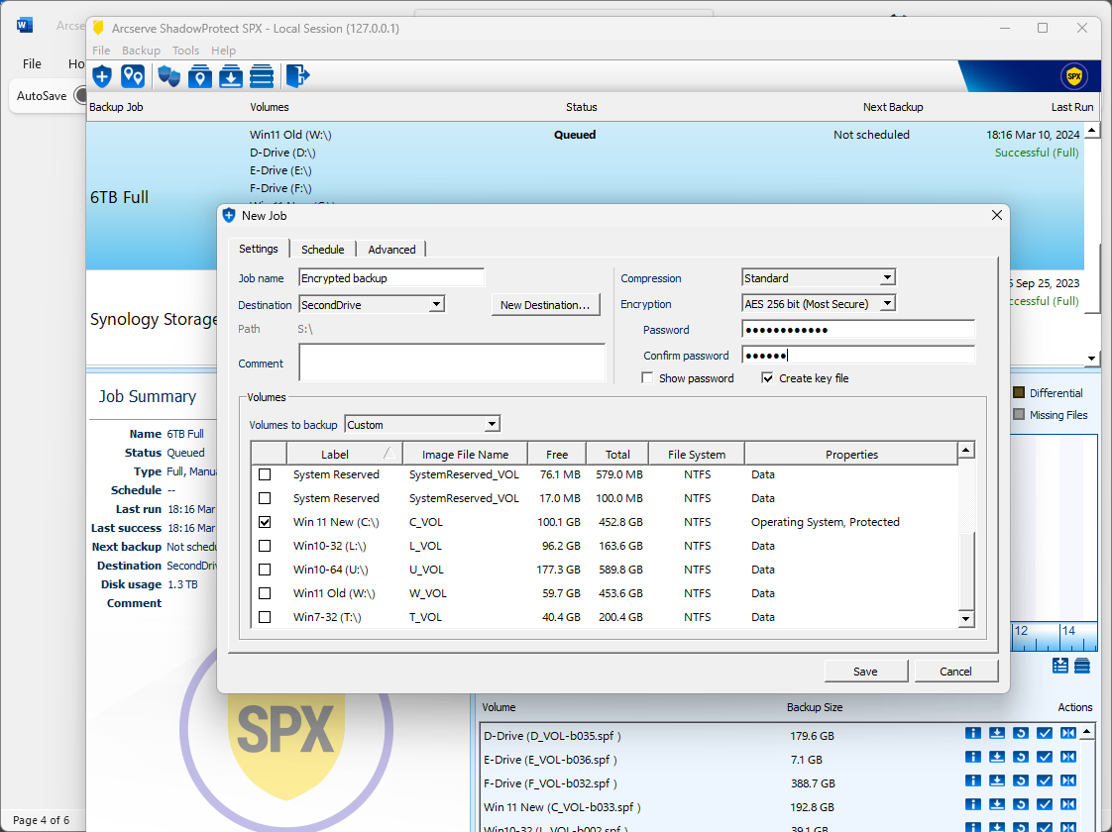The height and width of the screenshot is (832, 1112).
Task: Click the info icon for E-Drive (E_VOL-b036.spf)
Action: pos(973,757)
